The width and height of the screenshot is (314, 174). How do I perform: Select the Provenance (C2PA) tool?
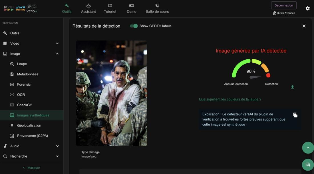[32, 136]
